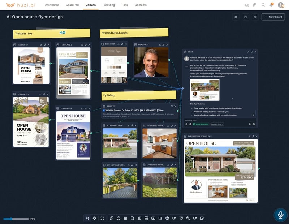This screenshot has height=224, width=289.
Task: Open the Claude 4 Opus model dropdown
Action: [217, 124]
